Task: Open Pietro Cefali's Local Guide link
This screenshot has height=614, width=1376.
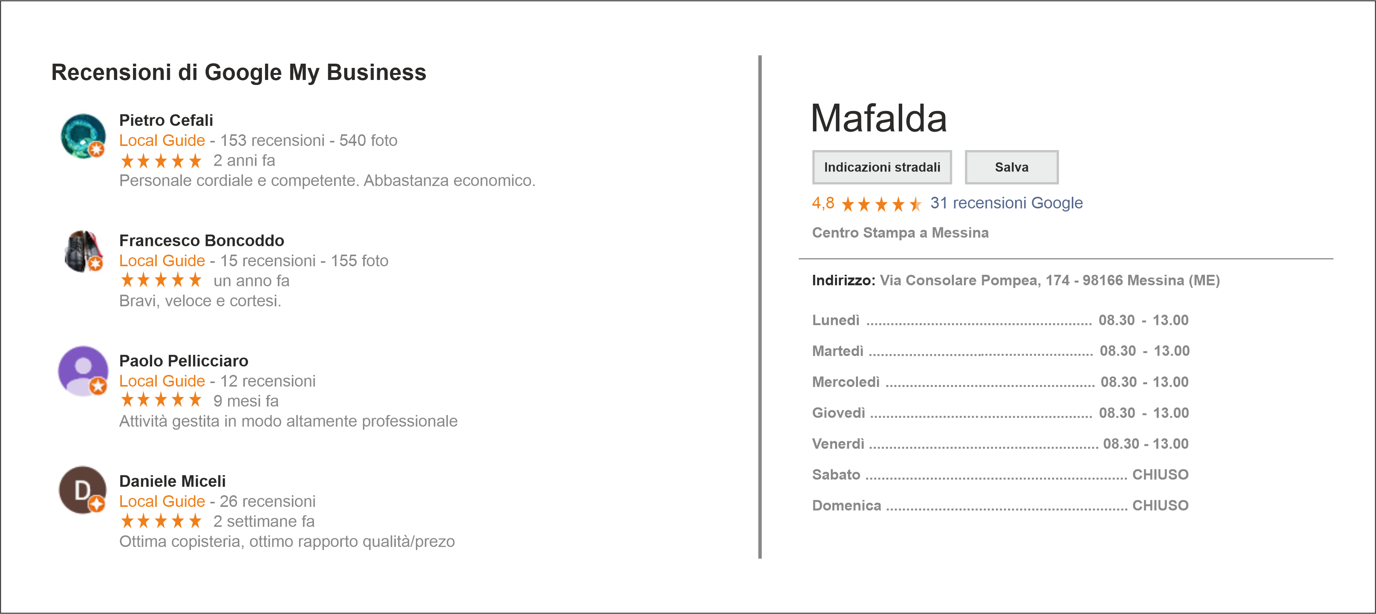Action: pos(162,140)
